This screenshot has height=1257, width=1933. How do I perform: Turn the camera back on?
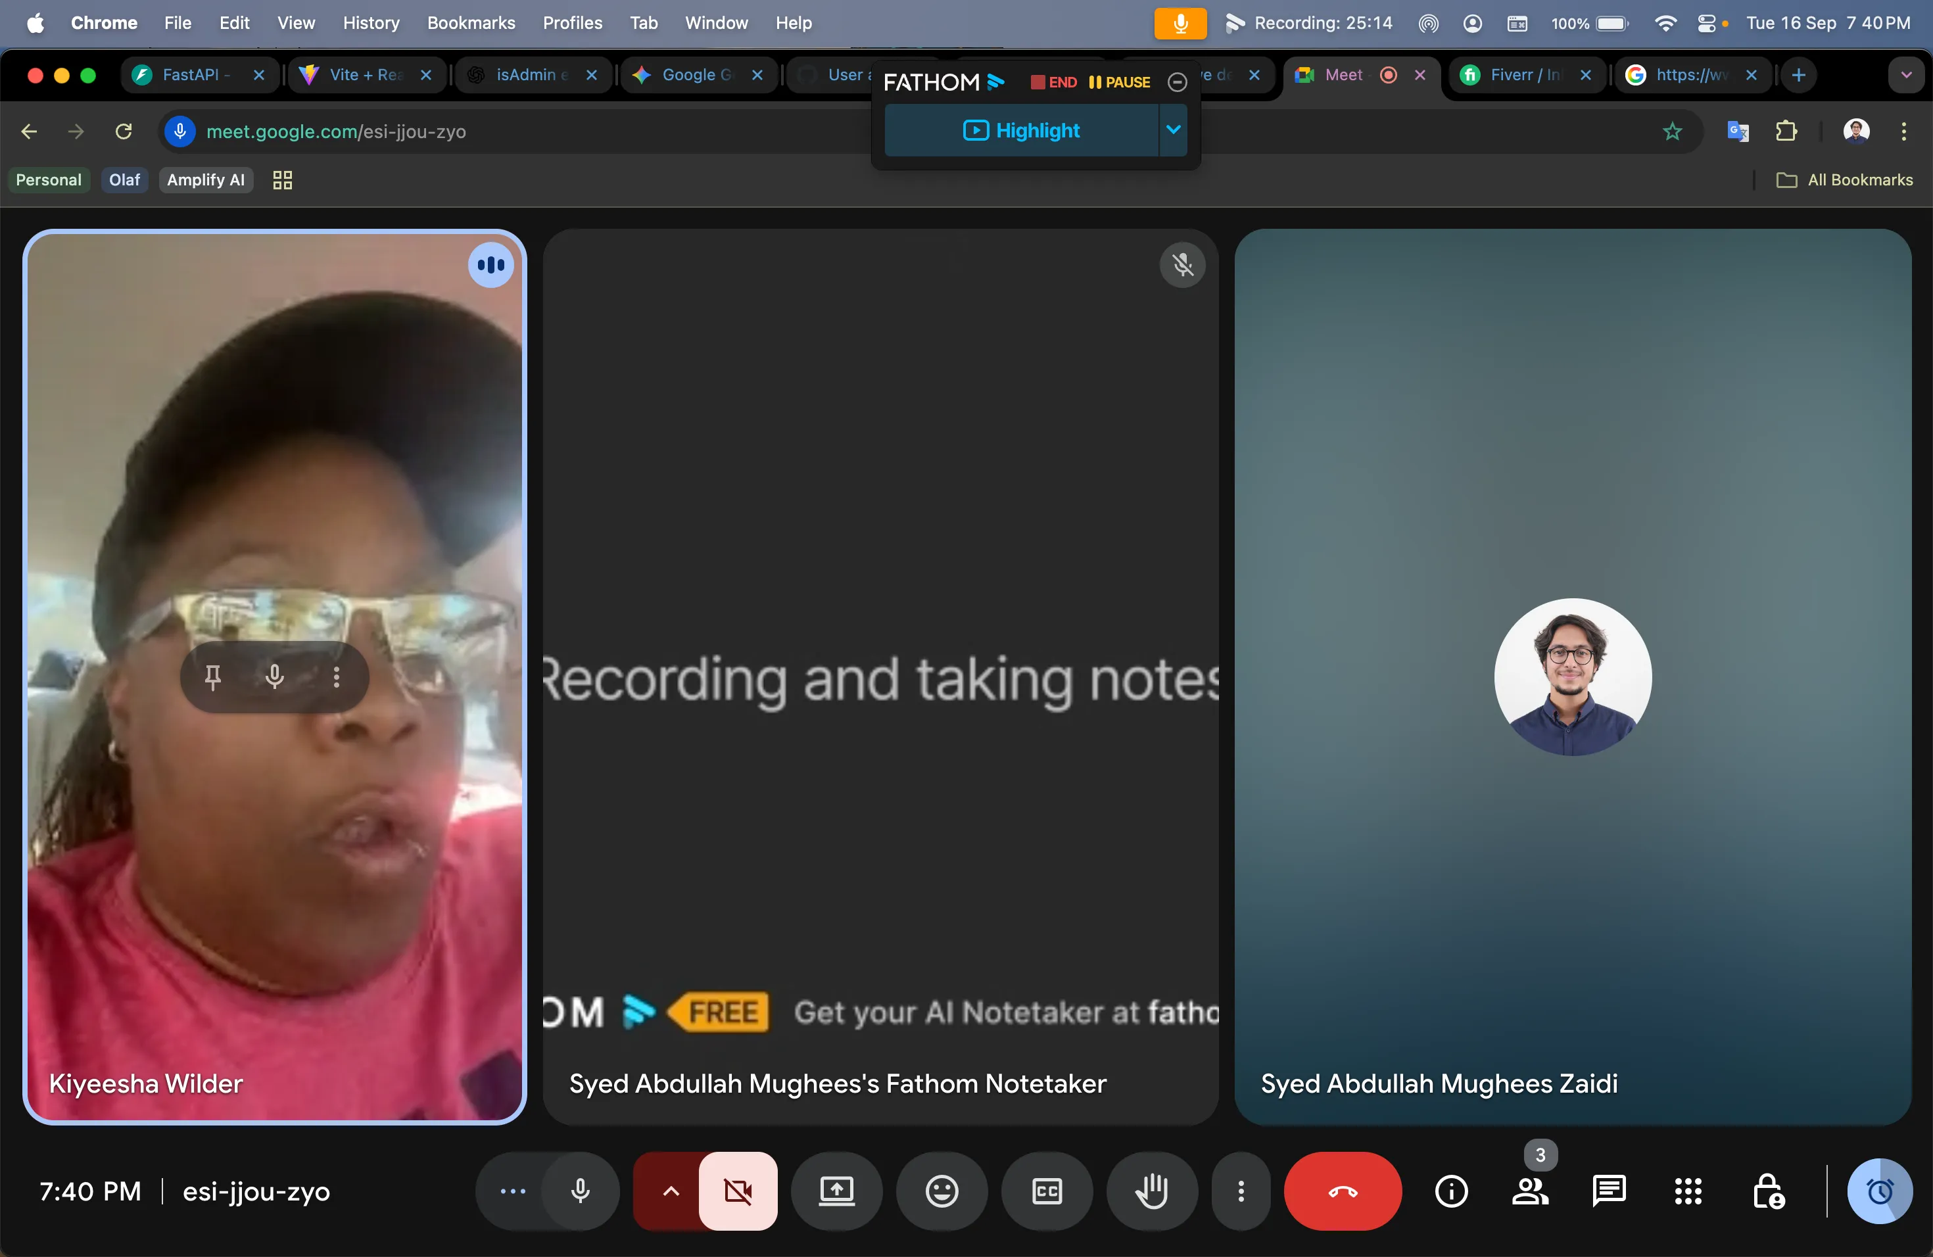738,1191
